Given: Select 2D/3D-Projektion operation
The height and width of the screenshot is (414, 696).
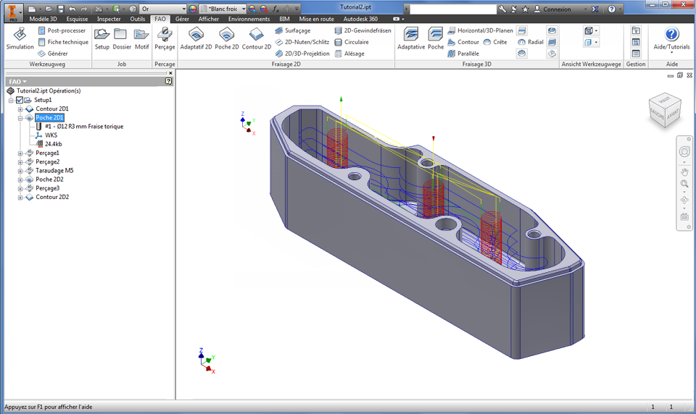Looking at the screenshot, I should [302, 54].
